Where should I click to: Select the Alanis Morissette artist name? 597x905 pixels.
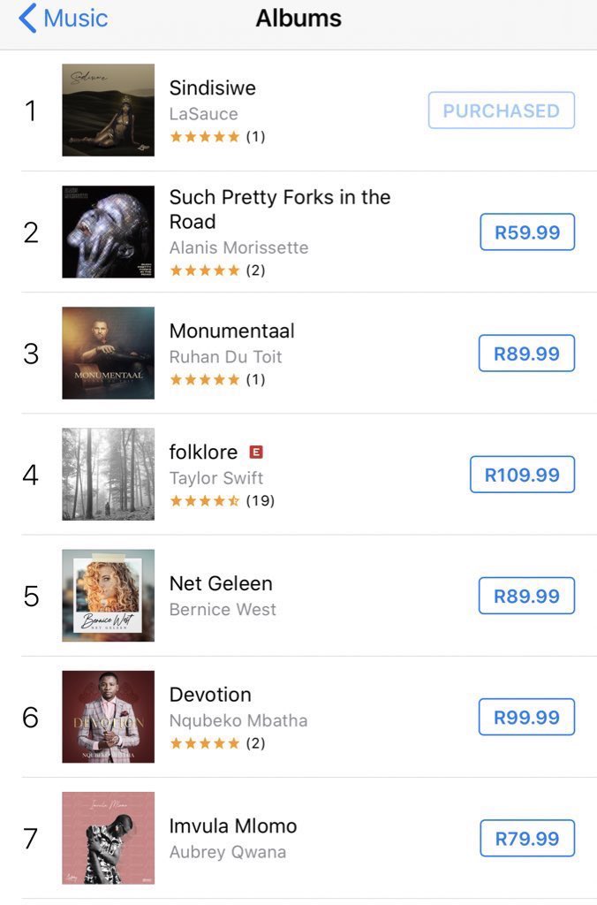point(238,247)
